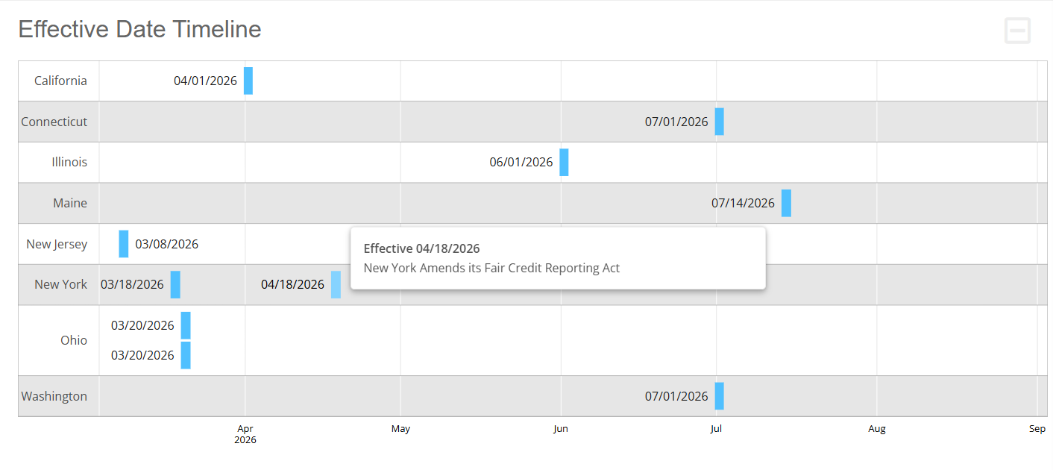1053x470 pixels.
Task: Click Ohio's upper 03/20/2026 marker
Action: pos(186,325)
